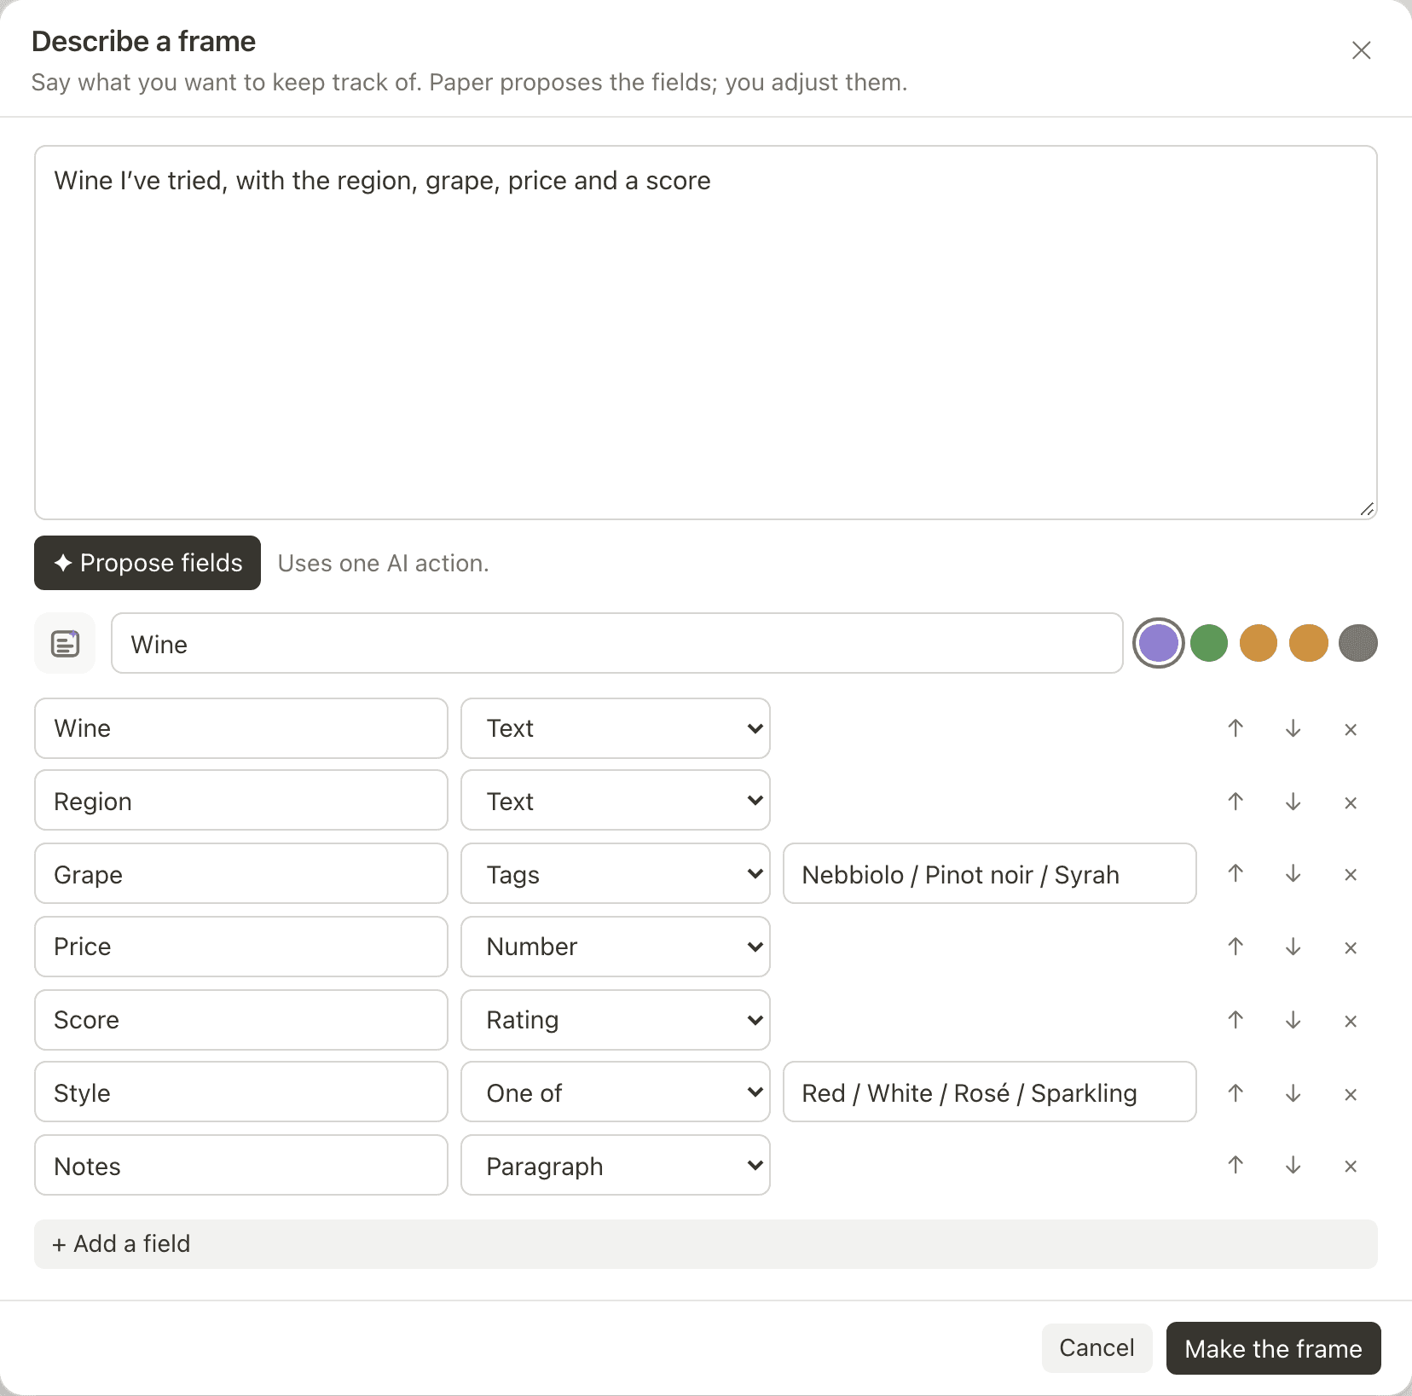Screen dimensions: 1412x1396
Task: Move the Price field up
Action: (1235, 947)
